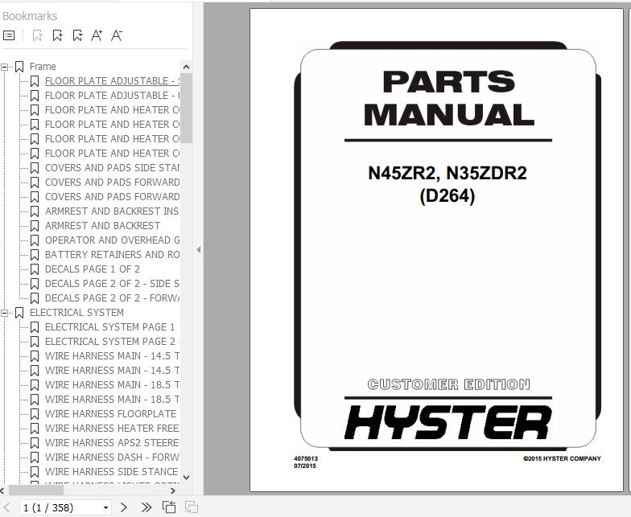Click the page number input field
The image size is (631, 517).
(x=60, y=508)
